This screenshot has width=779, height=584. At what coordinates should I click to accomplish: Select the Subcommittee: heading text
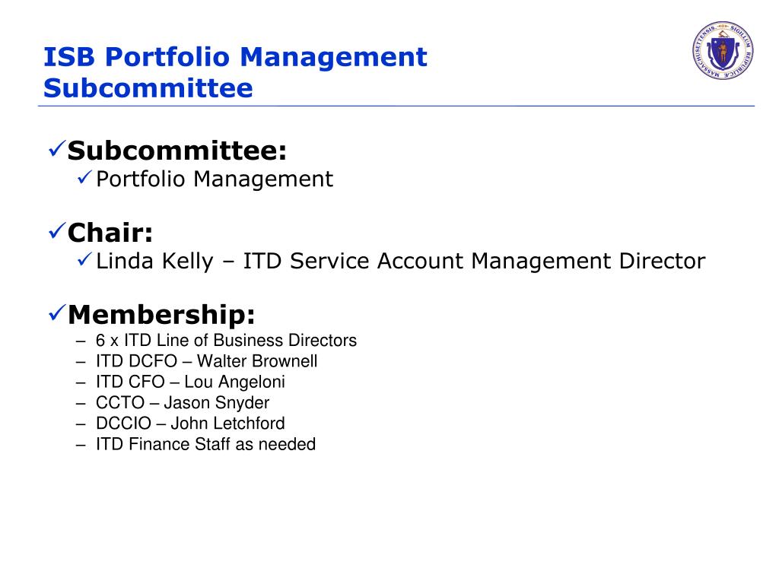coord(177,150)
